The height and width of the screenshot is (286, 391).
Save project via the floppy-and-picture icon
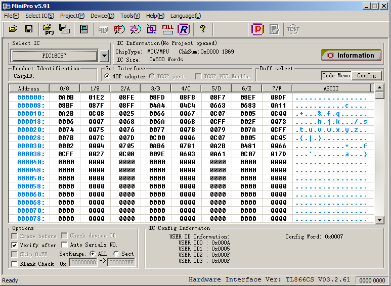tap(64, 29)
